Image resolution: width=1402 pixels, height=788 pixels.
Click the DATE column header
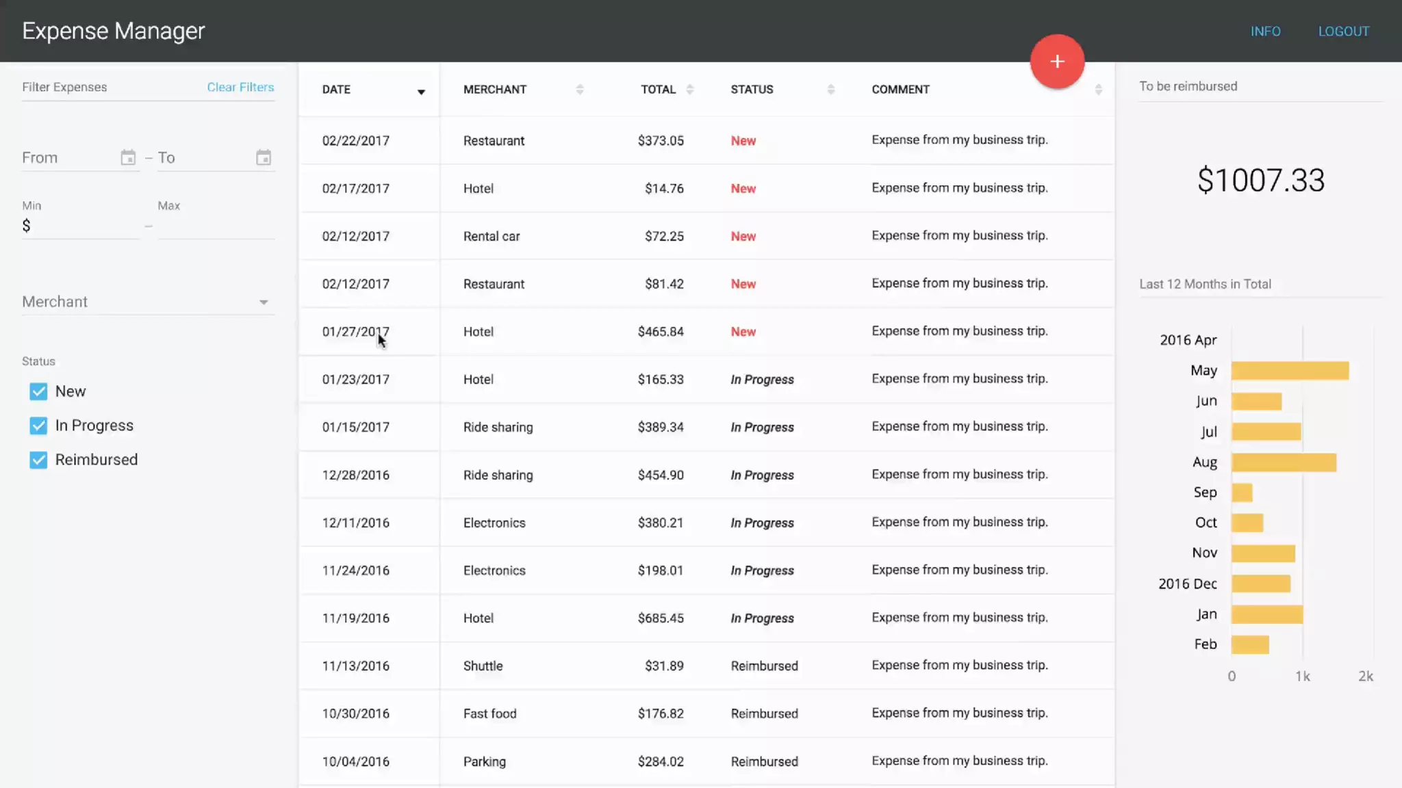[x=336, y=90]
